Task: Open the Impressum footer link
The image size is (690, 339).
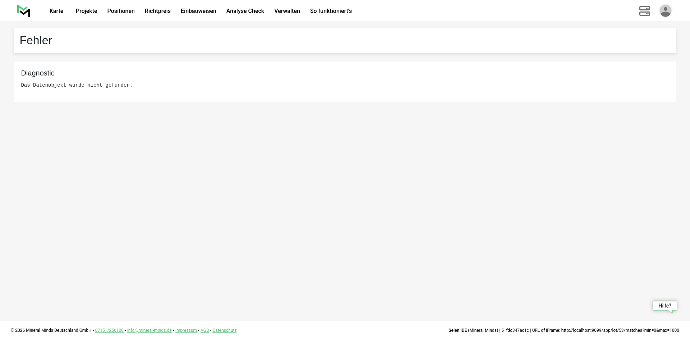Action: pos(186,330)
